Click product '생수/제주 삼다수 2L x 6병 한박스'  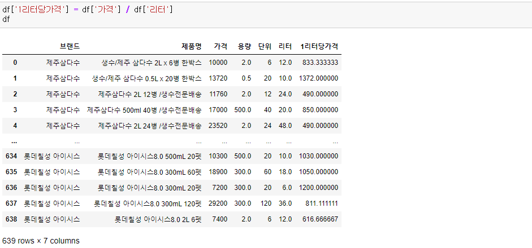[x=152, y=62]
